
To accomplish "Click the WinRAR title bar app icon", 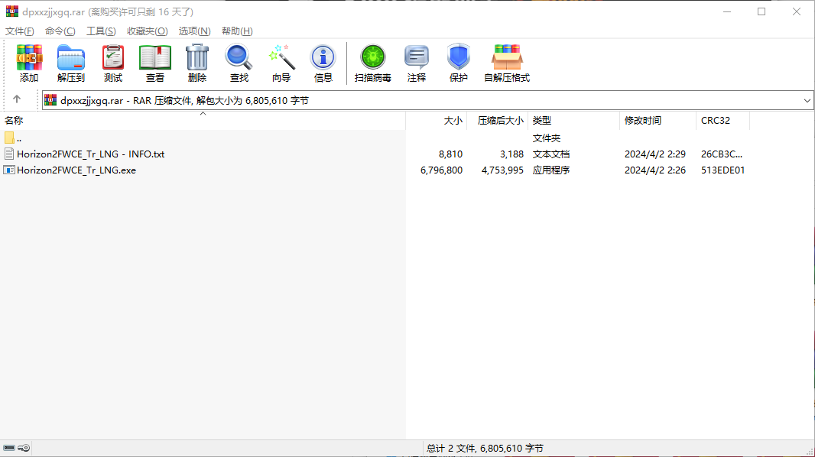I will tap(12, 11).
